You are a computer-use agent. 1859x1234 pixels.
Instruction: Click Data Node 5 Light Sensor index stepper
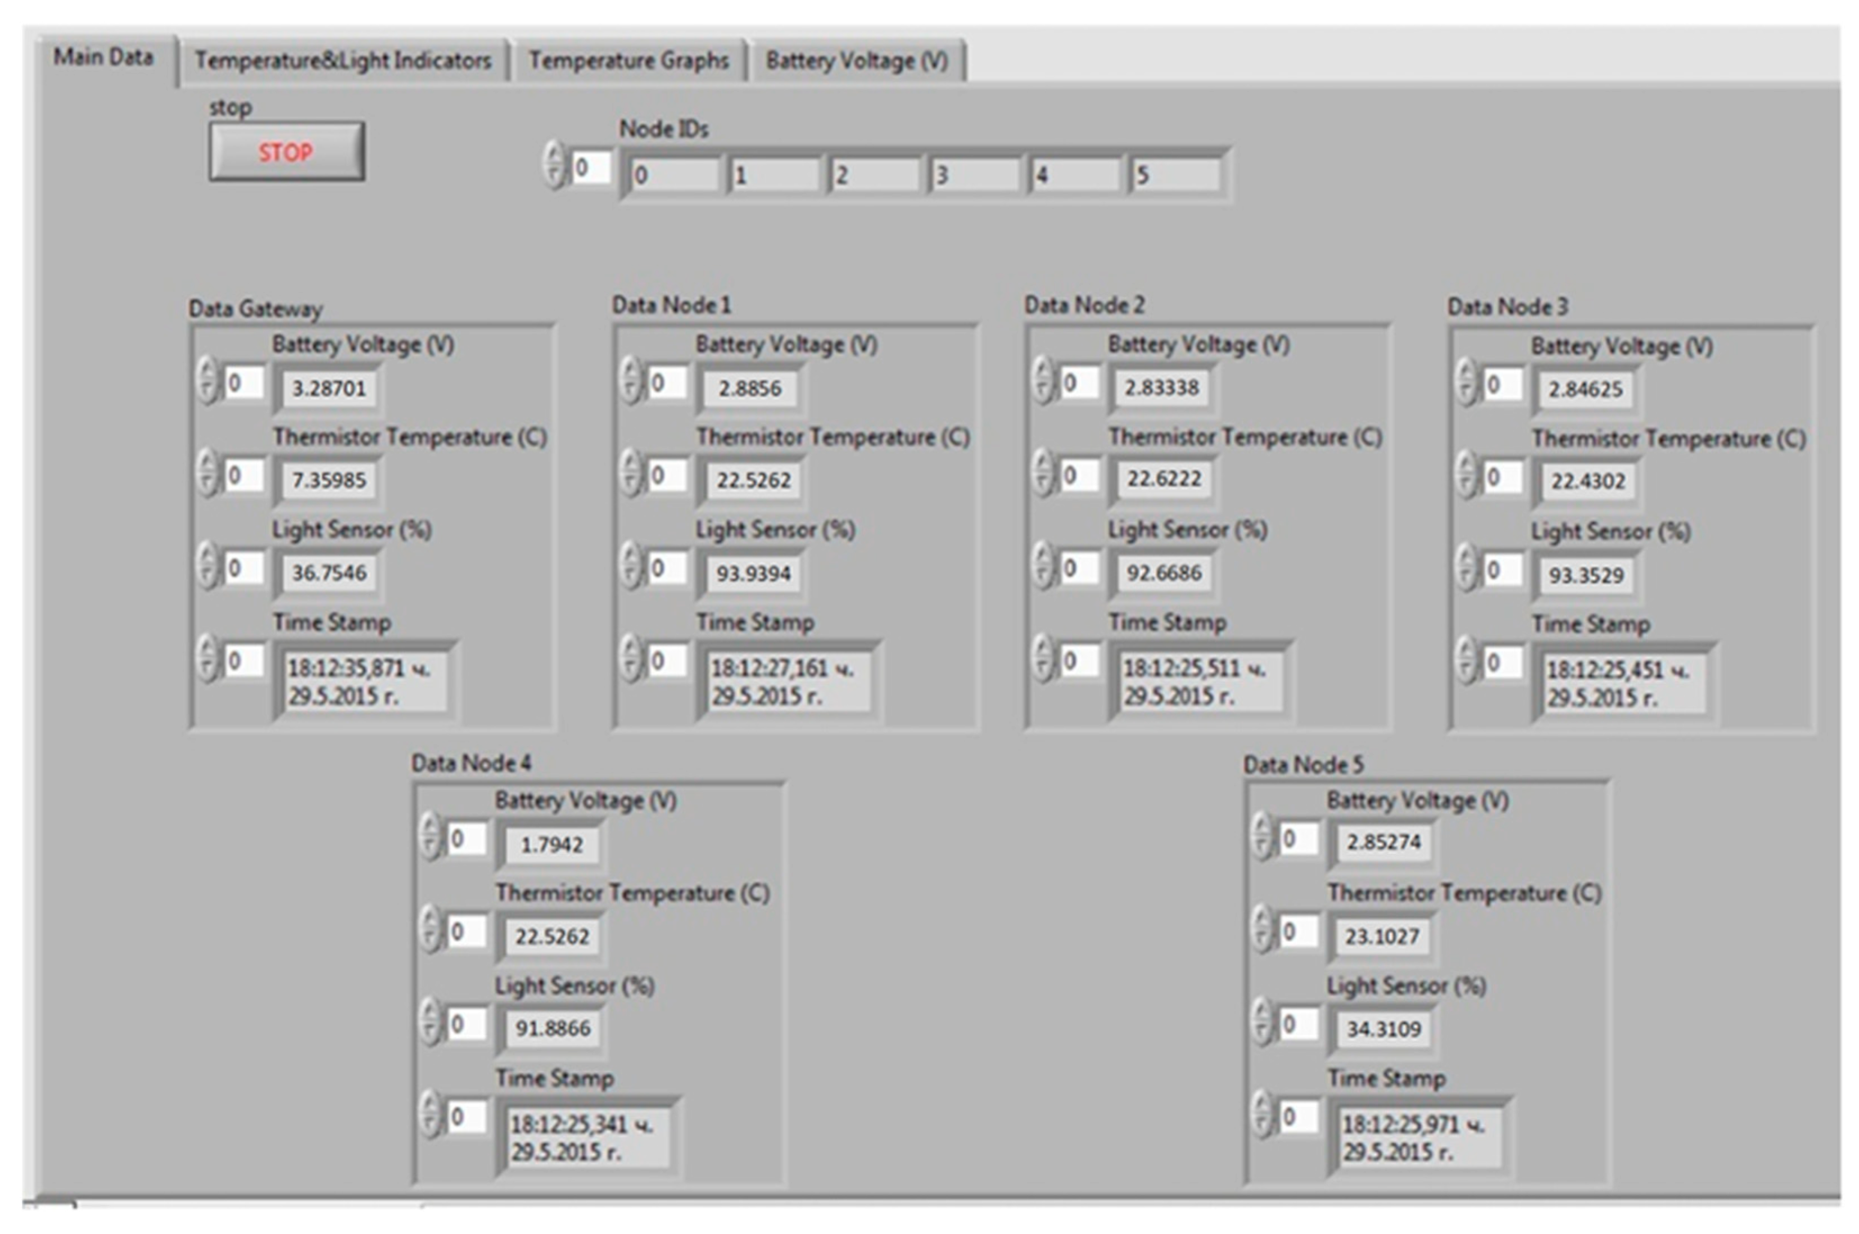click(x=1262, y=1023)
